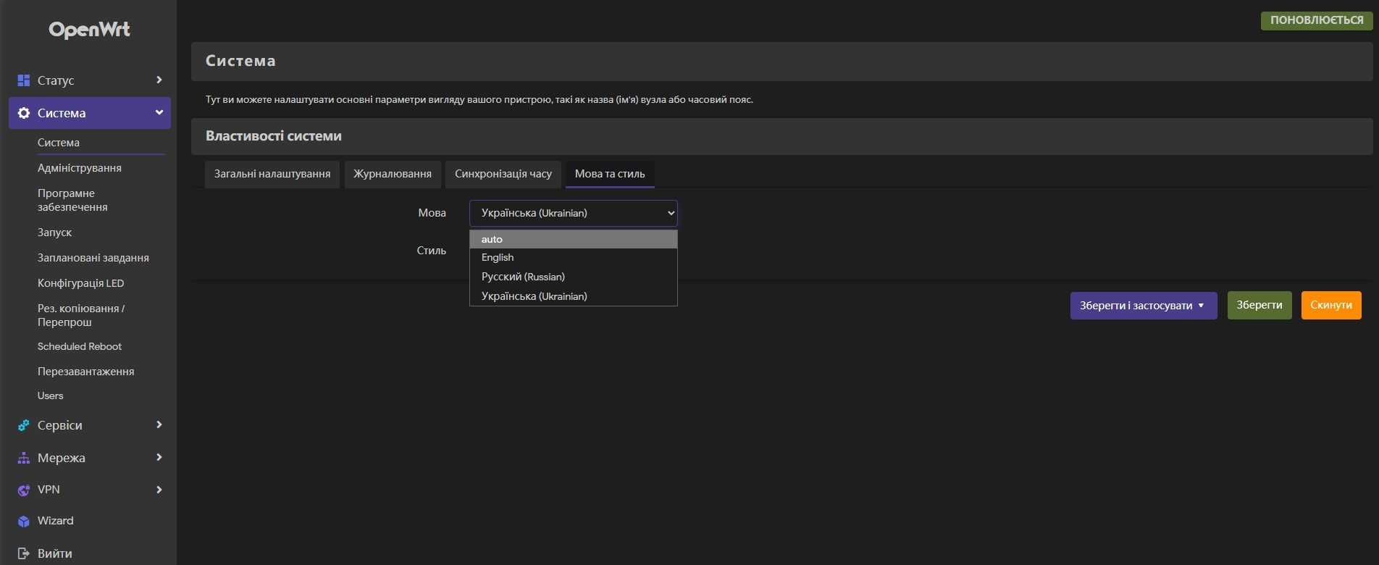
Task: Click the VPN icon in sidebar
Action: (24, 490)
